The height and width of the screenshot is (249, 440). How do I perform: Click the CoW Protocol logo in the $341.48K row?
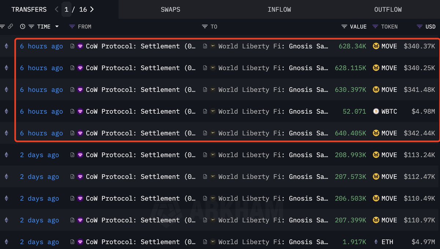click(x=80, y=90)
